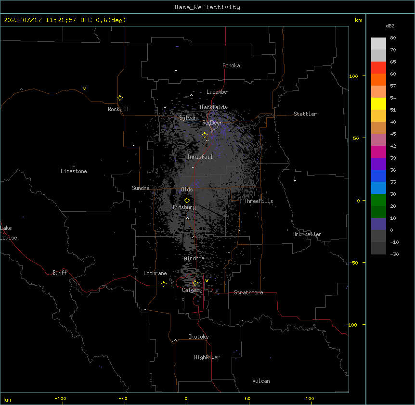Click the asterisk marker above Limestone

pyautogui.click(x=74, y=166)
